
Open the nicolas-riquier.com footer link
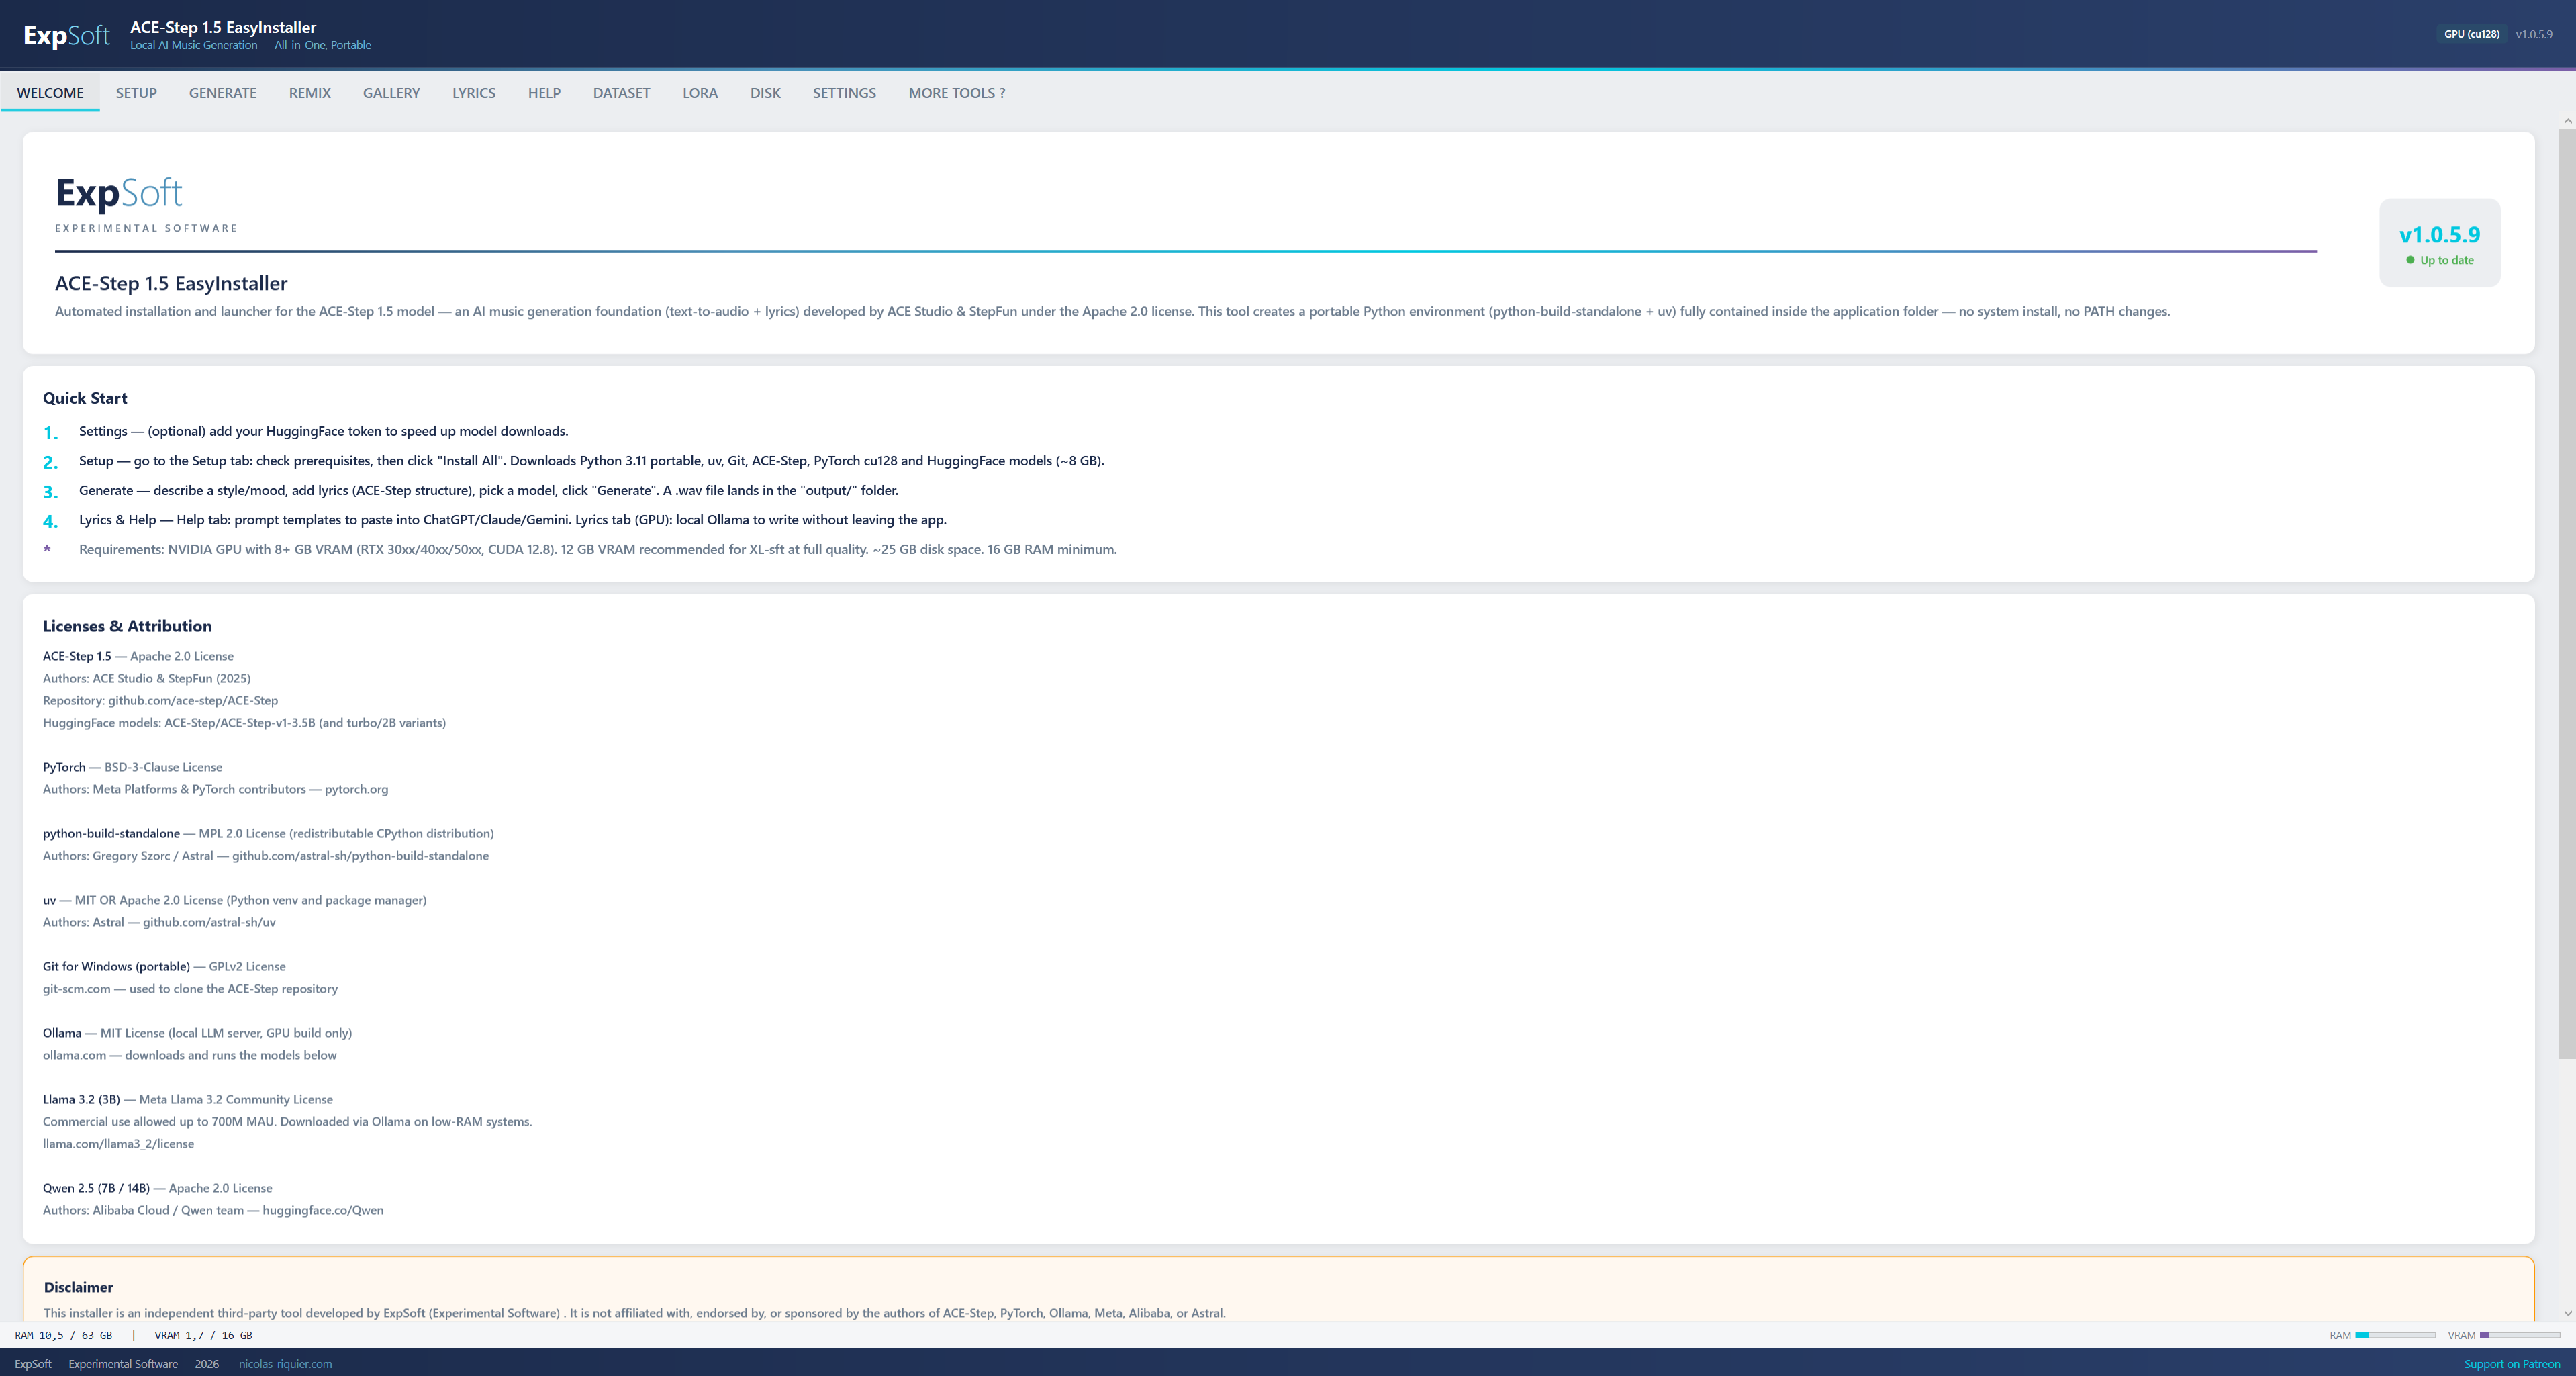(x=285, y=1364)
